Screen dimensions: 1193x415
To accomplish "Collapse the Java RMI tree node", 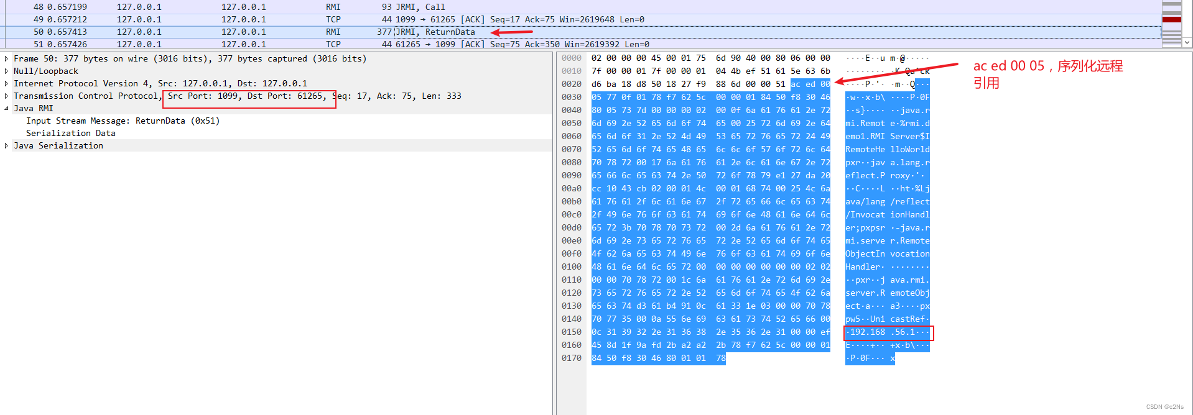I will pyautogui.click(x=6, y=108).
